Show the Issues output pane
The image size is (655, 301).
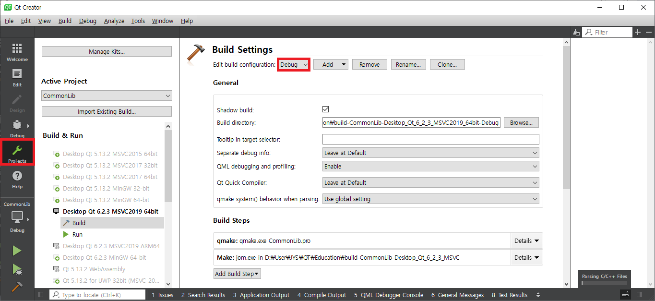click(163, 295)
